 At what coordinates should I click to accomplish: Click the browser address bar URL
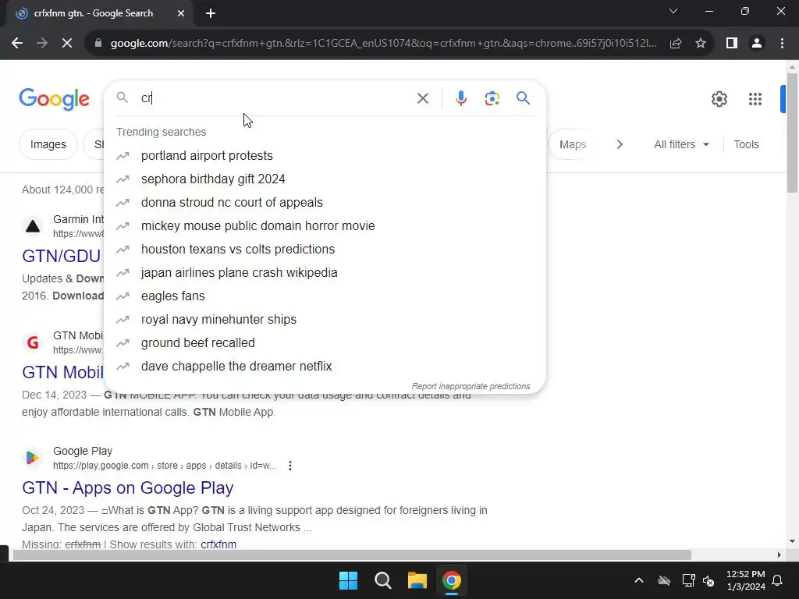point(383,44)
